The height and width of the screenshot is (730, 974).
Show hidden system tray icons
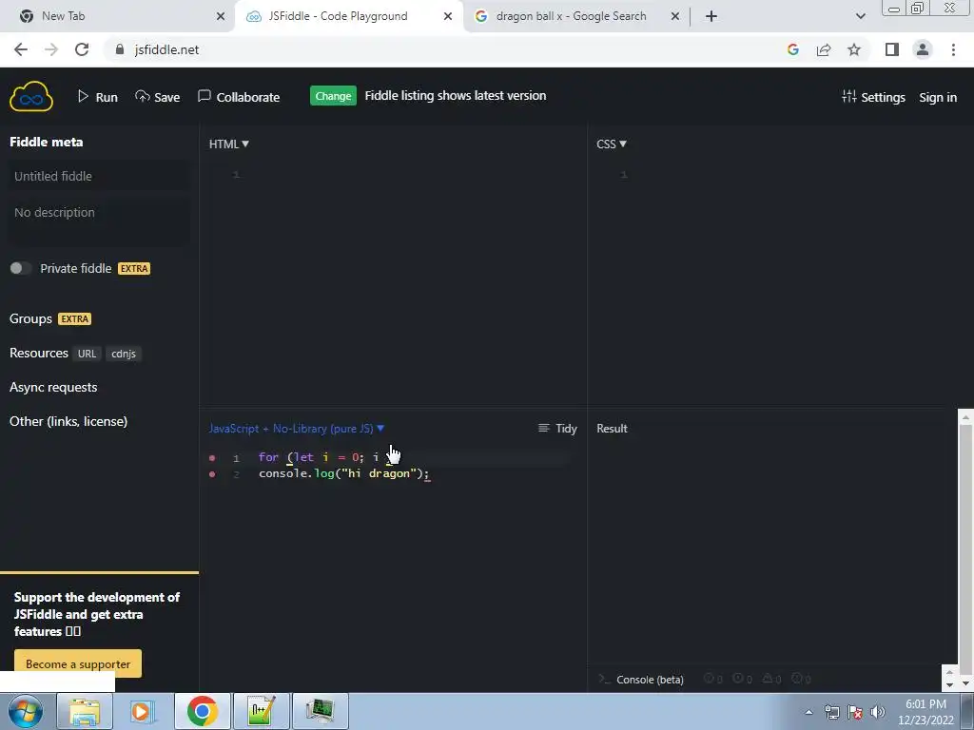tap(808, 712)
